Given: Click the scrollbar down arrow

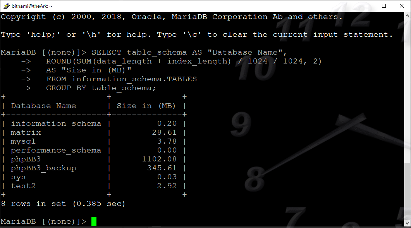Looking at the screenshot, I should pos(408,223).
